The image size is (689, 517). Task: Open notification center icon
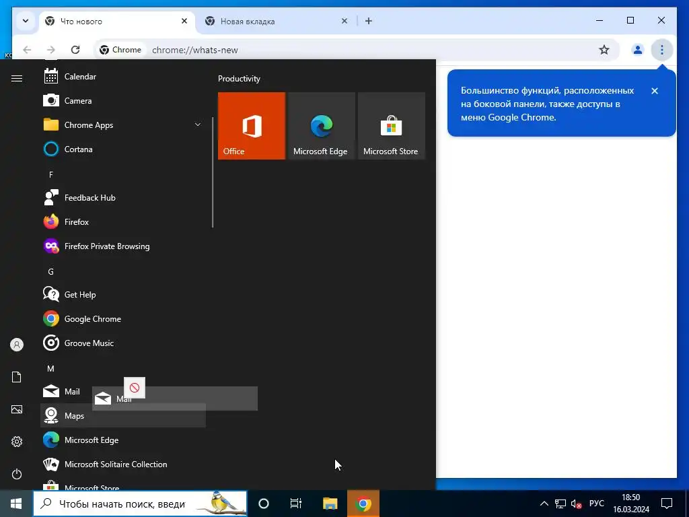tap(667, 504)
